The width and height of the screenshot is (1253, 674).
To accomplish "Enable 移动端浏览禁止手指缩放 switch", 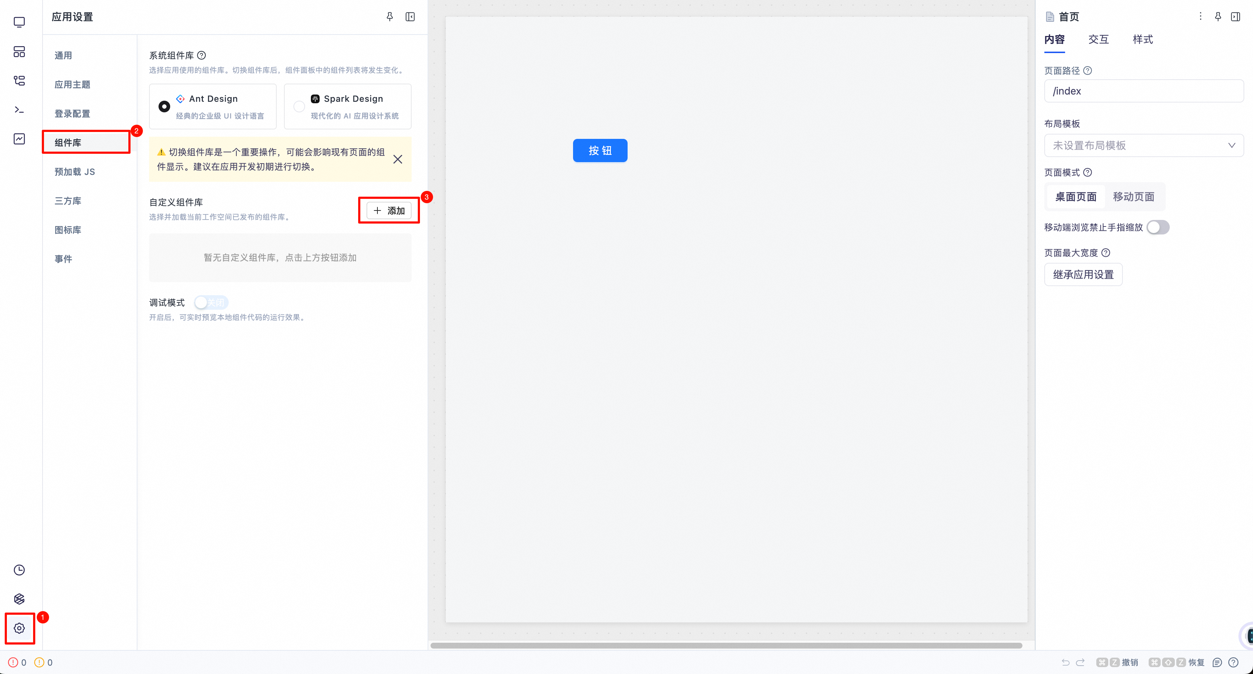I will click(1158, 227).
